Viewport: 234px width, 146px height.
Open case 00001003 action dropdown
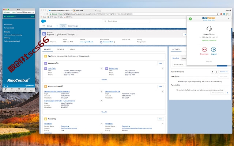click(x=102, y=124)
